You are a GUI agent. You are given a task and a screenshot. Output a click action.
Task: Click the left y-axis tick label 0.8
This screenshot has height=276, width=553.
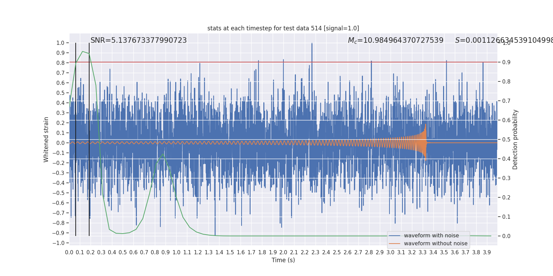(60, 63)
